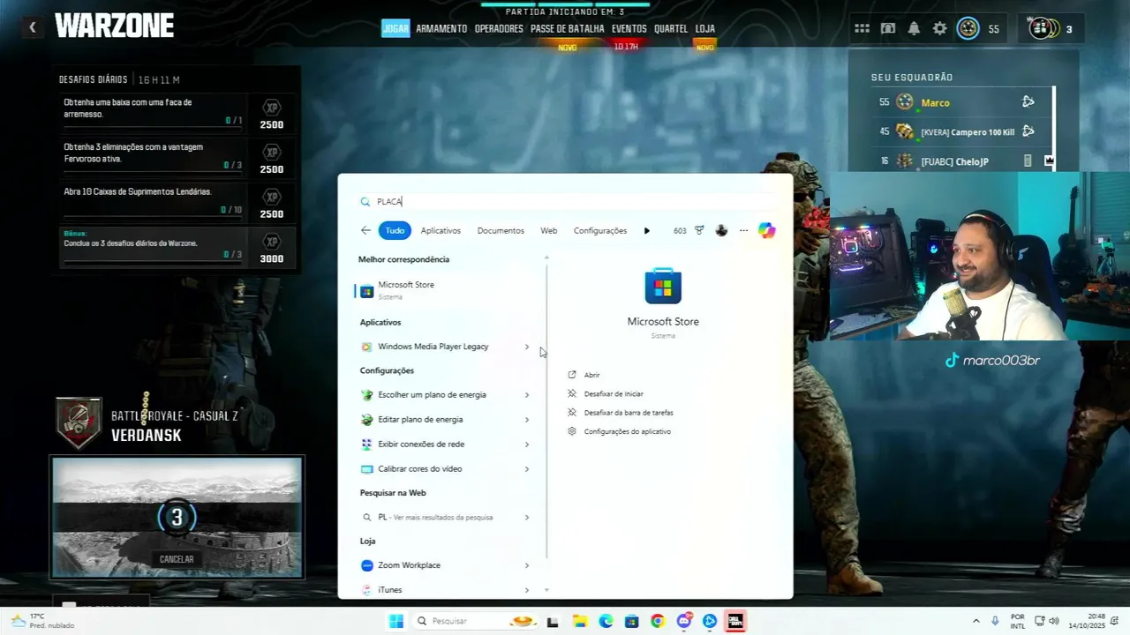This screenshot has height=635, width=1130.
Task: Open Discord from taskbar
Action: [x=683, y=622]
